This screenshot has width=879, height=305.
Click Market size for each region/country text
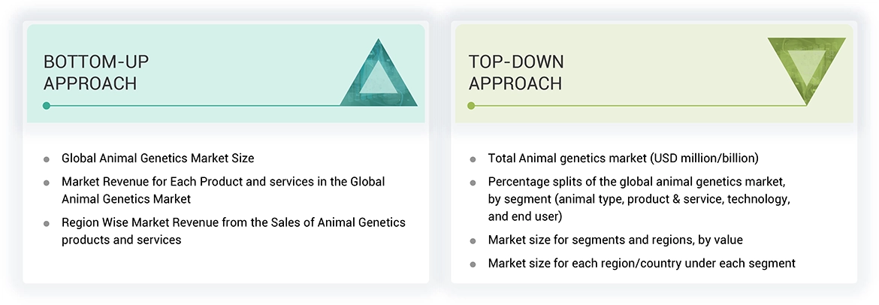point(641,263)
